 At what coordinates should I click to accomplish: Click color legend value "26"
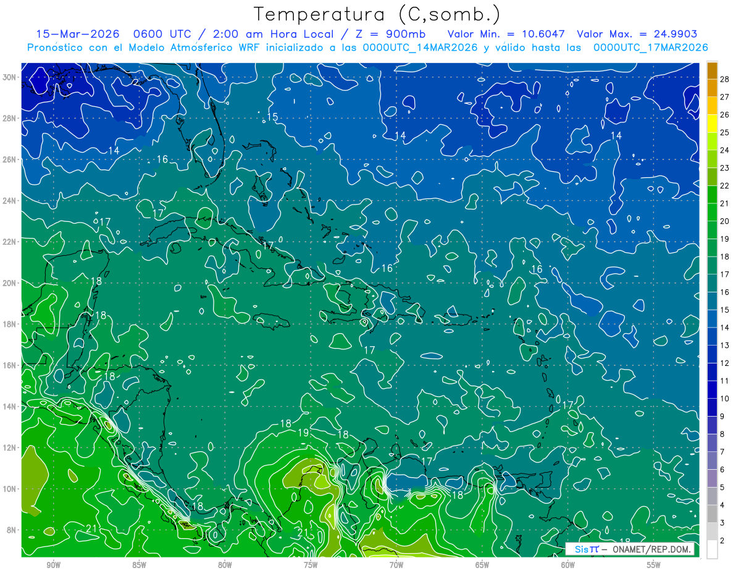pos(725,115)
